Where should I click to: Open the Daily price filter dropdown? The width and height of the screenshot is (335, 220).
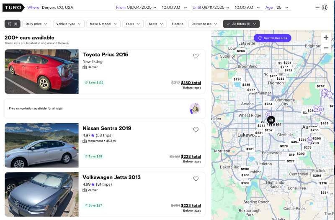36,24
